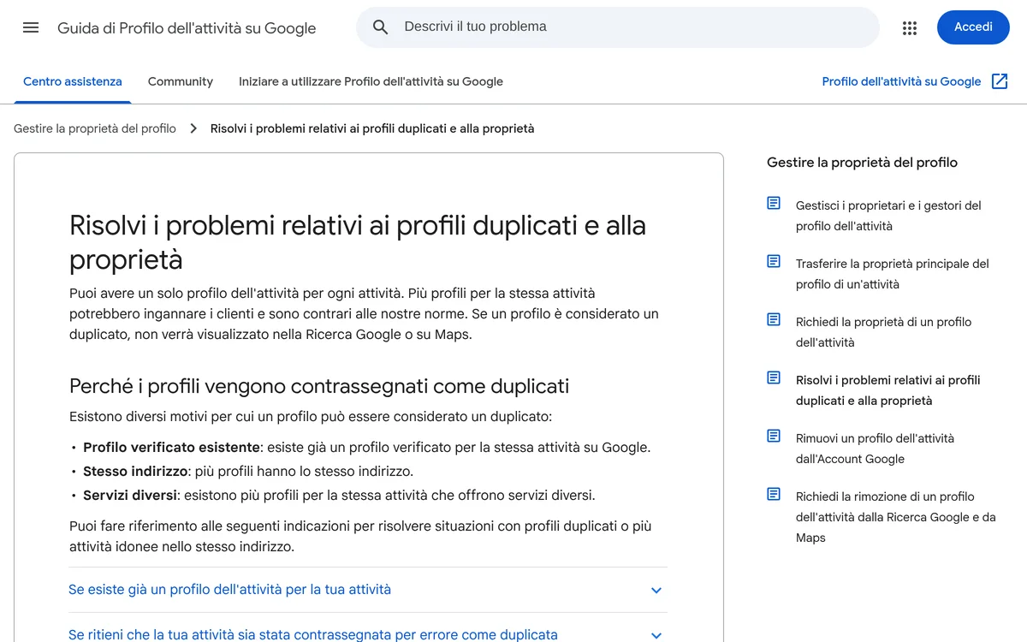Click the 'Guida di Profilo dell'attività su Google' title
The height and width of the screenshot is (642, 1027).
click(187, 28)
